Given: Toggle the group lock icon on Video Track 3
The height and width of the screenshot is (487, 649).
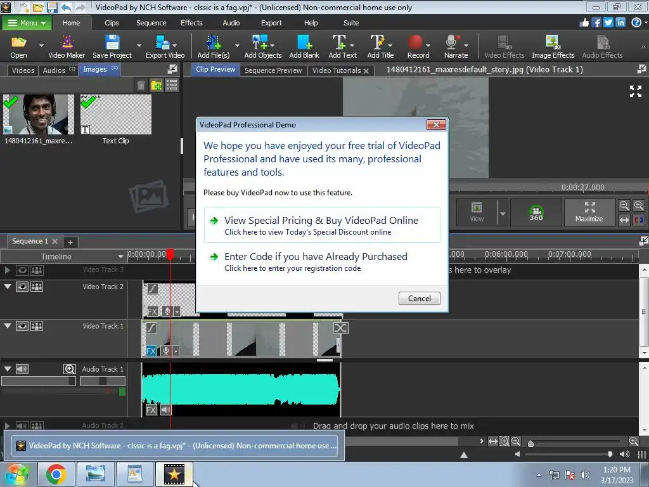Looking at the screenshot, I should click(37, 270).
